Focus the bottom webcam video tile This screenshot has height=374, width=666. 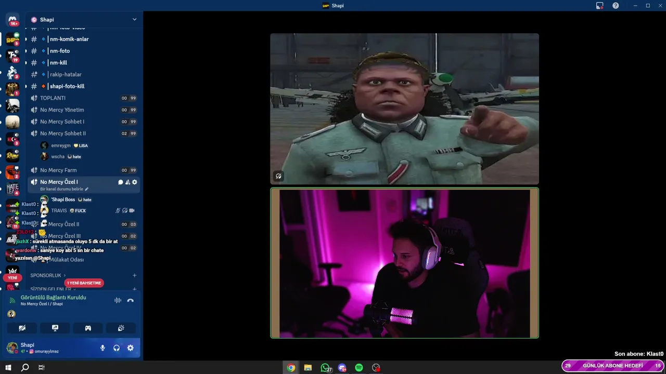[404, 263]
